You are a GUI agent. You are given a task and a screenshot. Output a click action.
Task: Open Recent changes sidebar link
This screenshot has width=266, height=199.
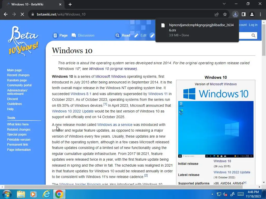tap(18, 75)
